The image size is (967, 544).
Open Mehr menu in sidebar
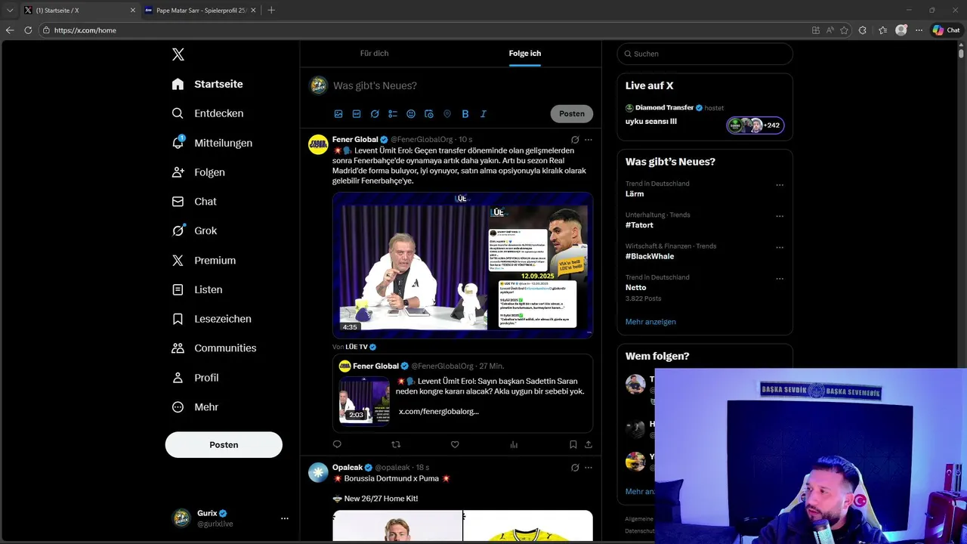[x=195, y=407]
